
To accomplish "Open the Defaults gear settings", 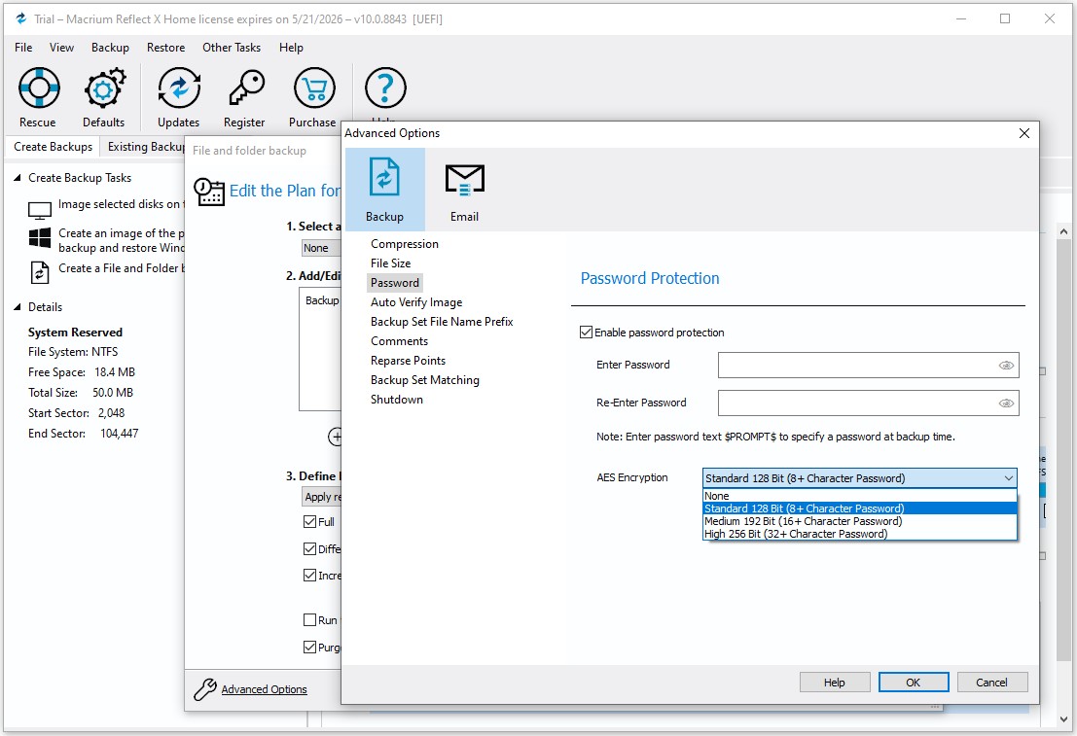I will coord(104,97).
